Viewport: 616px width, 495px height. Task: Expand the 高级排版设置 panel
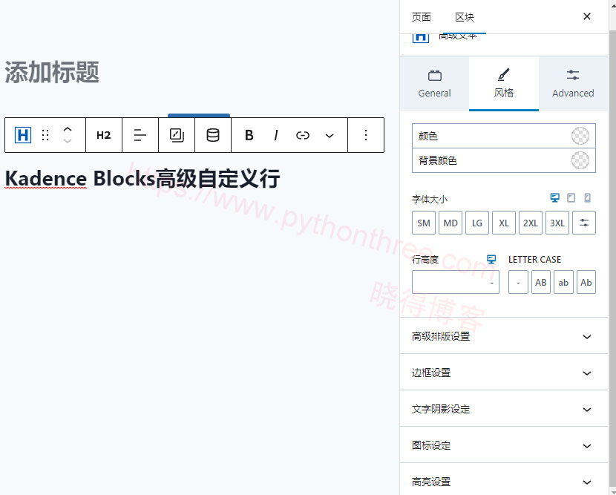click(504, 336)
